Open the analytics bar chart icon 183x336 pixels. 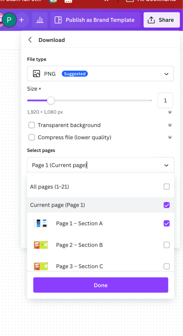pos(40,20)
